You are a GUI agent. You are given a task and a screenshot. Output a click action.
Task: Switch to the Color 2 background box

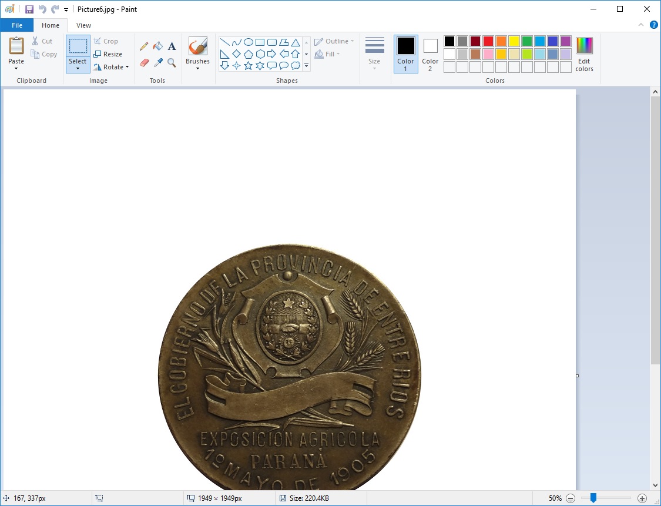pyautogui.click(x=430, y=53)
